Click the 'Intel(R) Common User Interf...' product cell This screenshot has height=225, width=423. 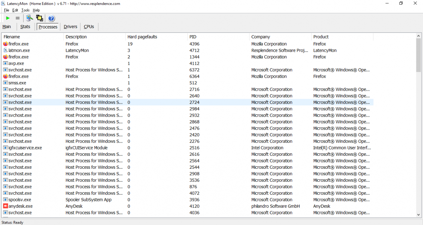pos(341,148)
